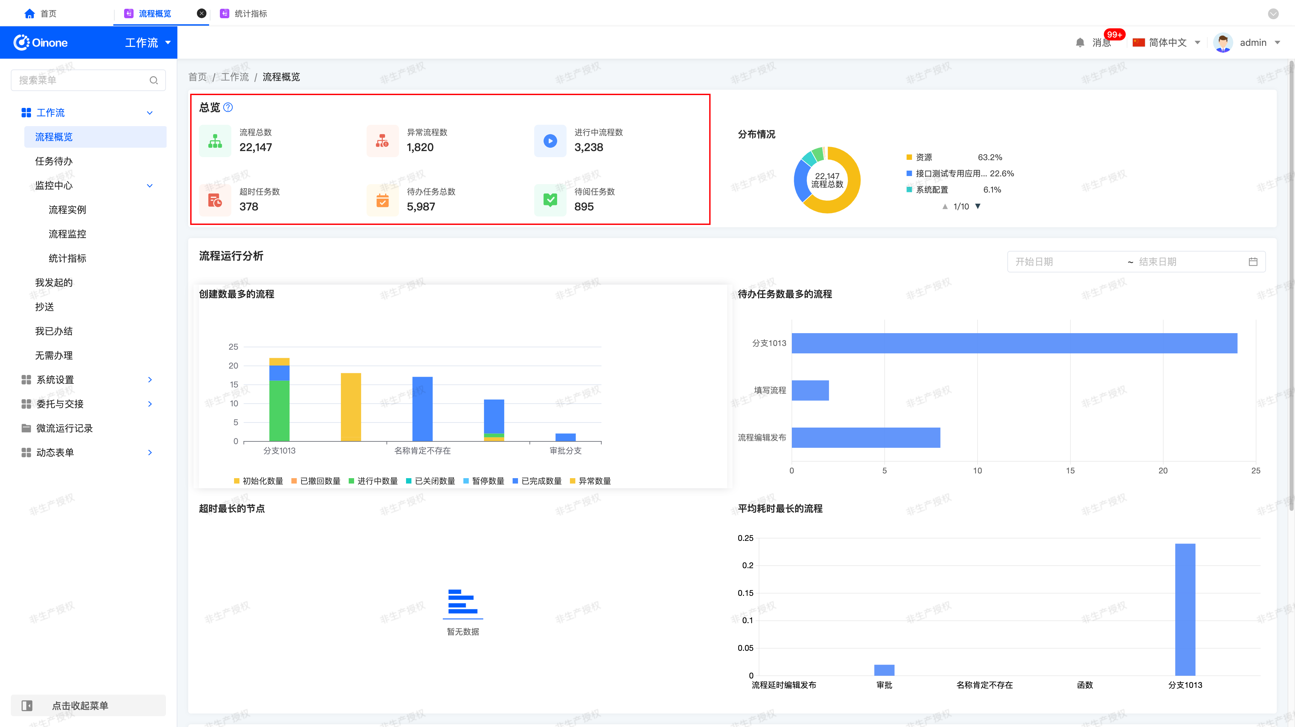Image resolution: width=1295 pixels, height=727 pixels.
Task: Click the 异常流程数 red icon
Action: coord(382,141)
